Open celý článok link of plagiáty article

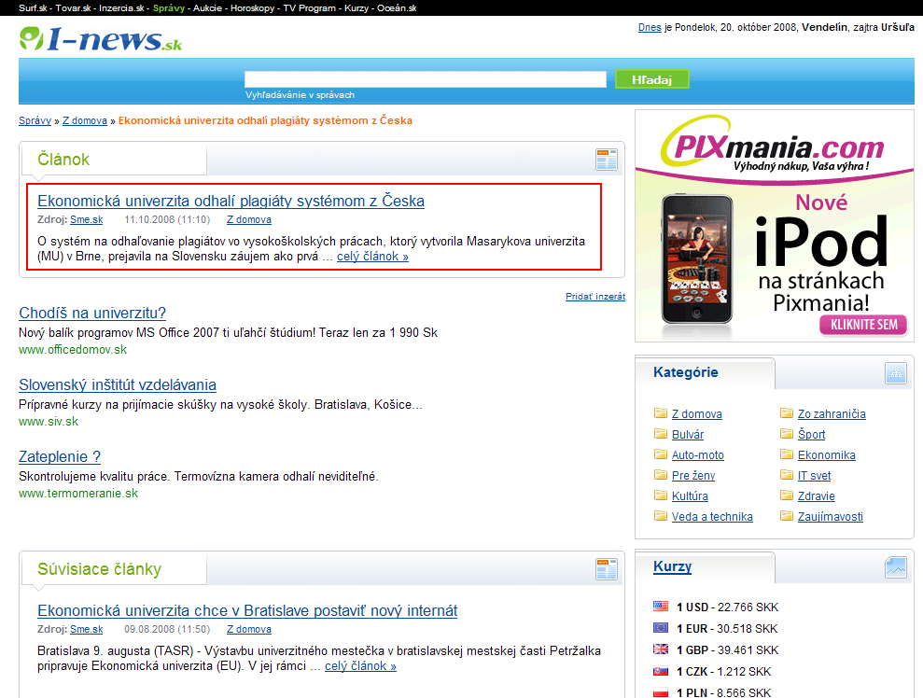pyautogui.click(x=372, y=257)
